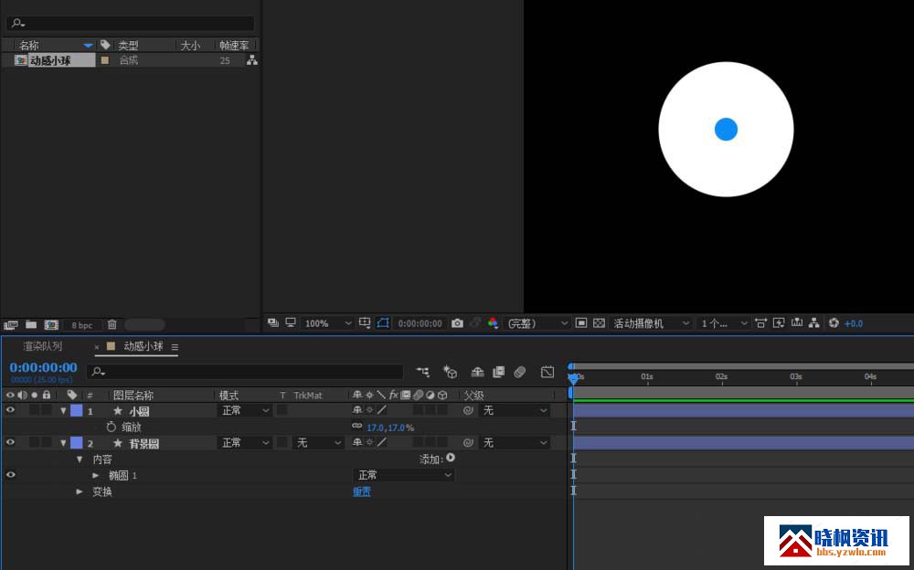Open the timeline icon in viewer footer
914x570 pixels.
pos(797,322)
